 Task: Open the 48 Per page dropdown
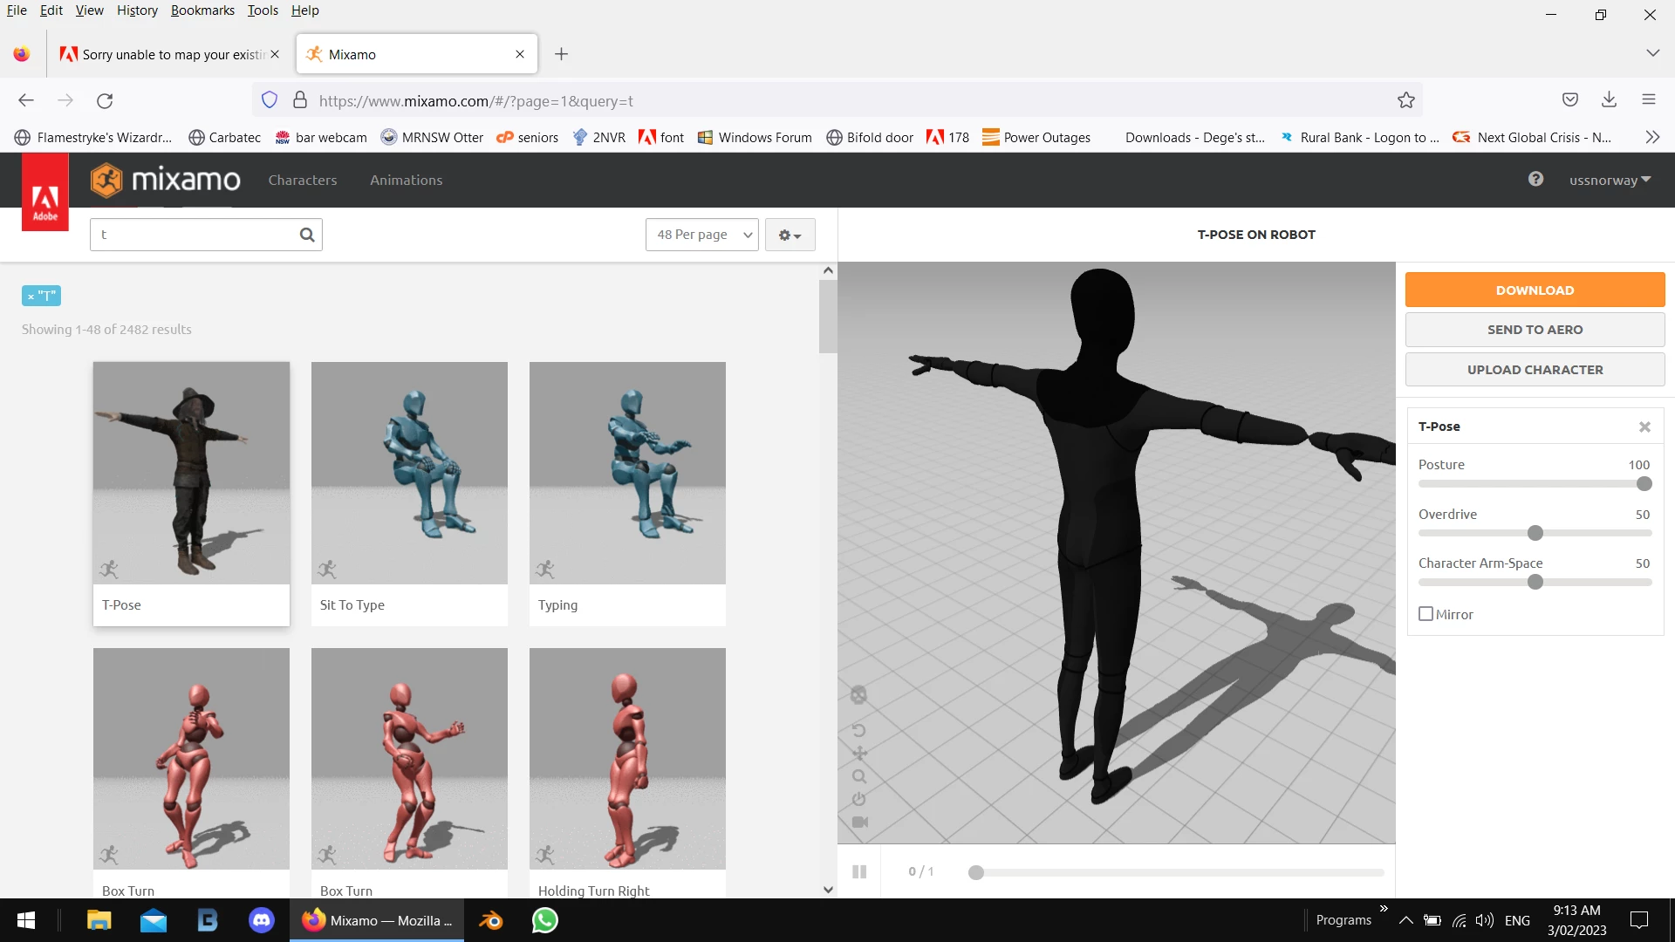point(701,235)
